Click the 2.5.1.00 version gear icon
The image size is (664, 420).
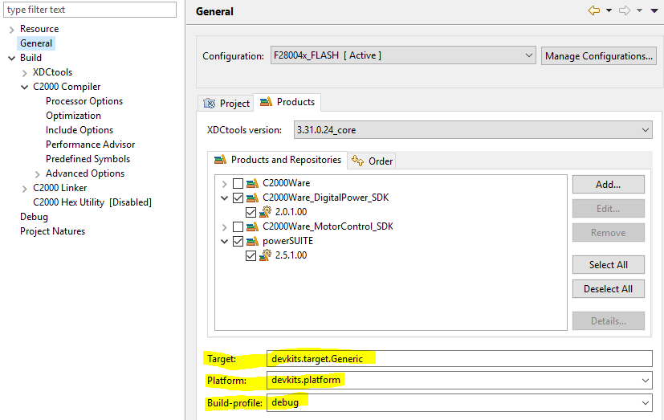265,255
